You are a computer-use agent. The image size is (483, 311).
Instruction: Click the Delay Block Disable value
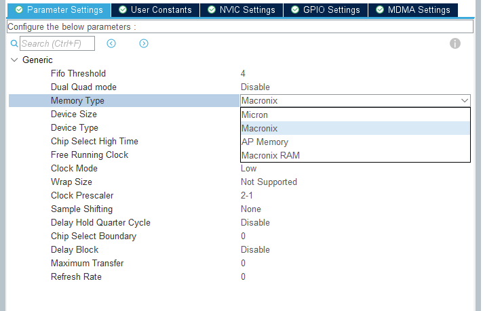(x=255, y=249)
